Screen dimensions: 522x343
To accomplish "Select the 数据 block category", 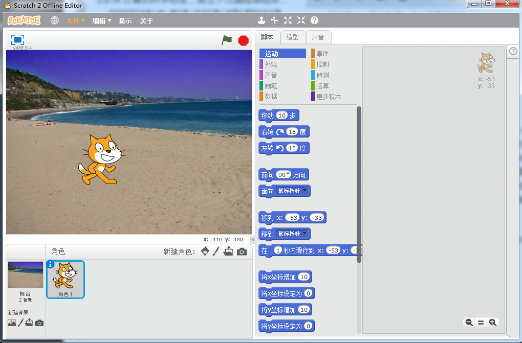I will point(282,97).
